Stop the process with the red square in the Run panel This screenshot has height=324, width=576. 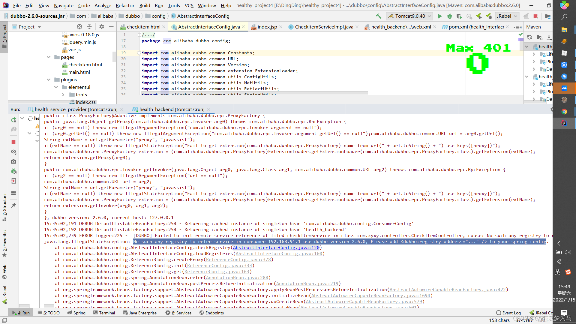coord(13,142)
